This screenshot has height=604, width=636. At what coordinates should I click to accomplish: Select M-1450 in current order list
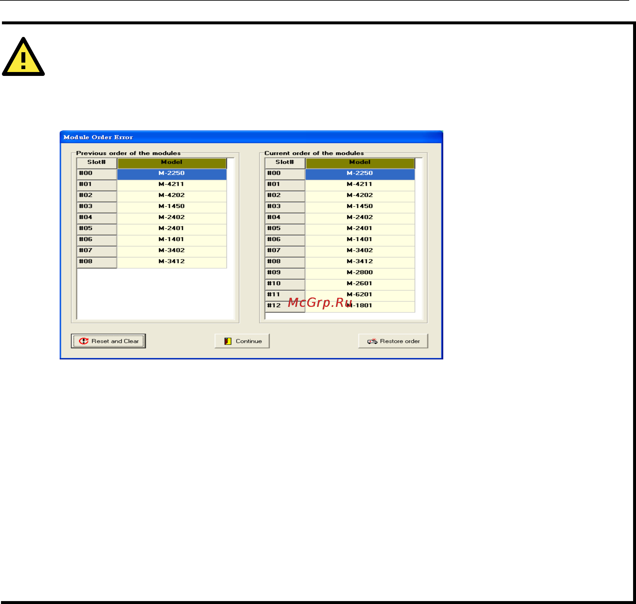coord(360,207)
